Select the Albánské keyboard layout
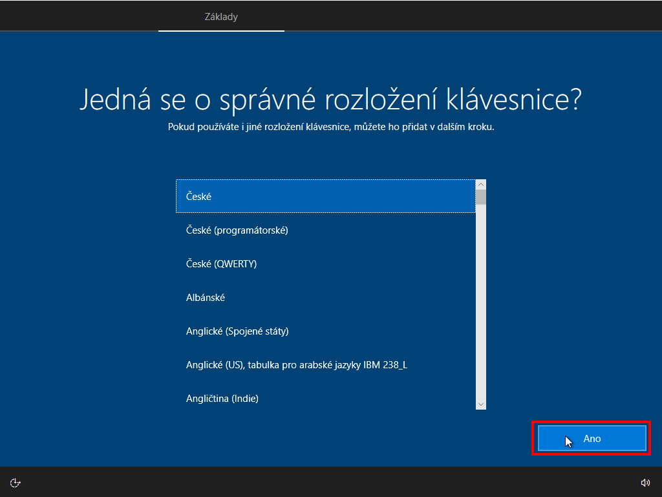The image size is (662, 497). tap(326, 298)
